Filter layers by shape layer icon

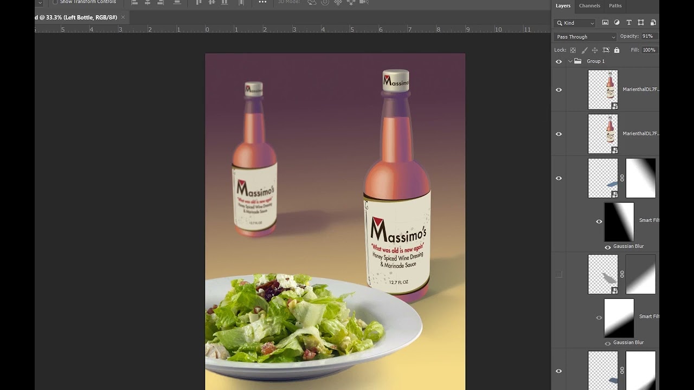click(x=641, y=23)
